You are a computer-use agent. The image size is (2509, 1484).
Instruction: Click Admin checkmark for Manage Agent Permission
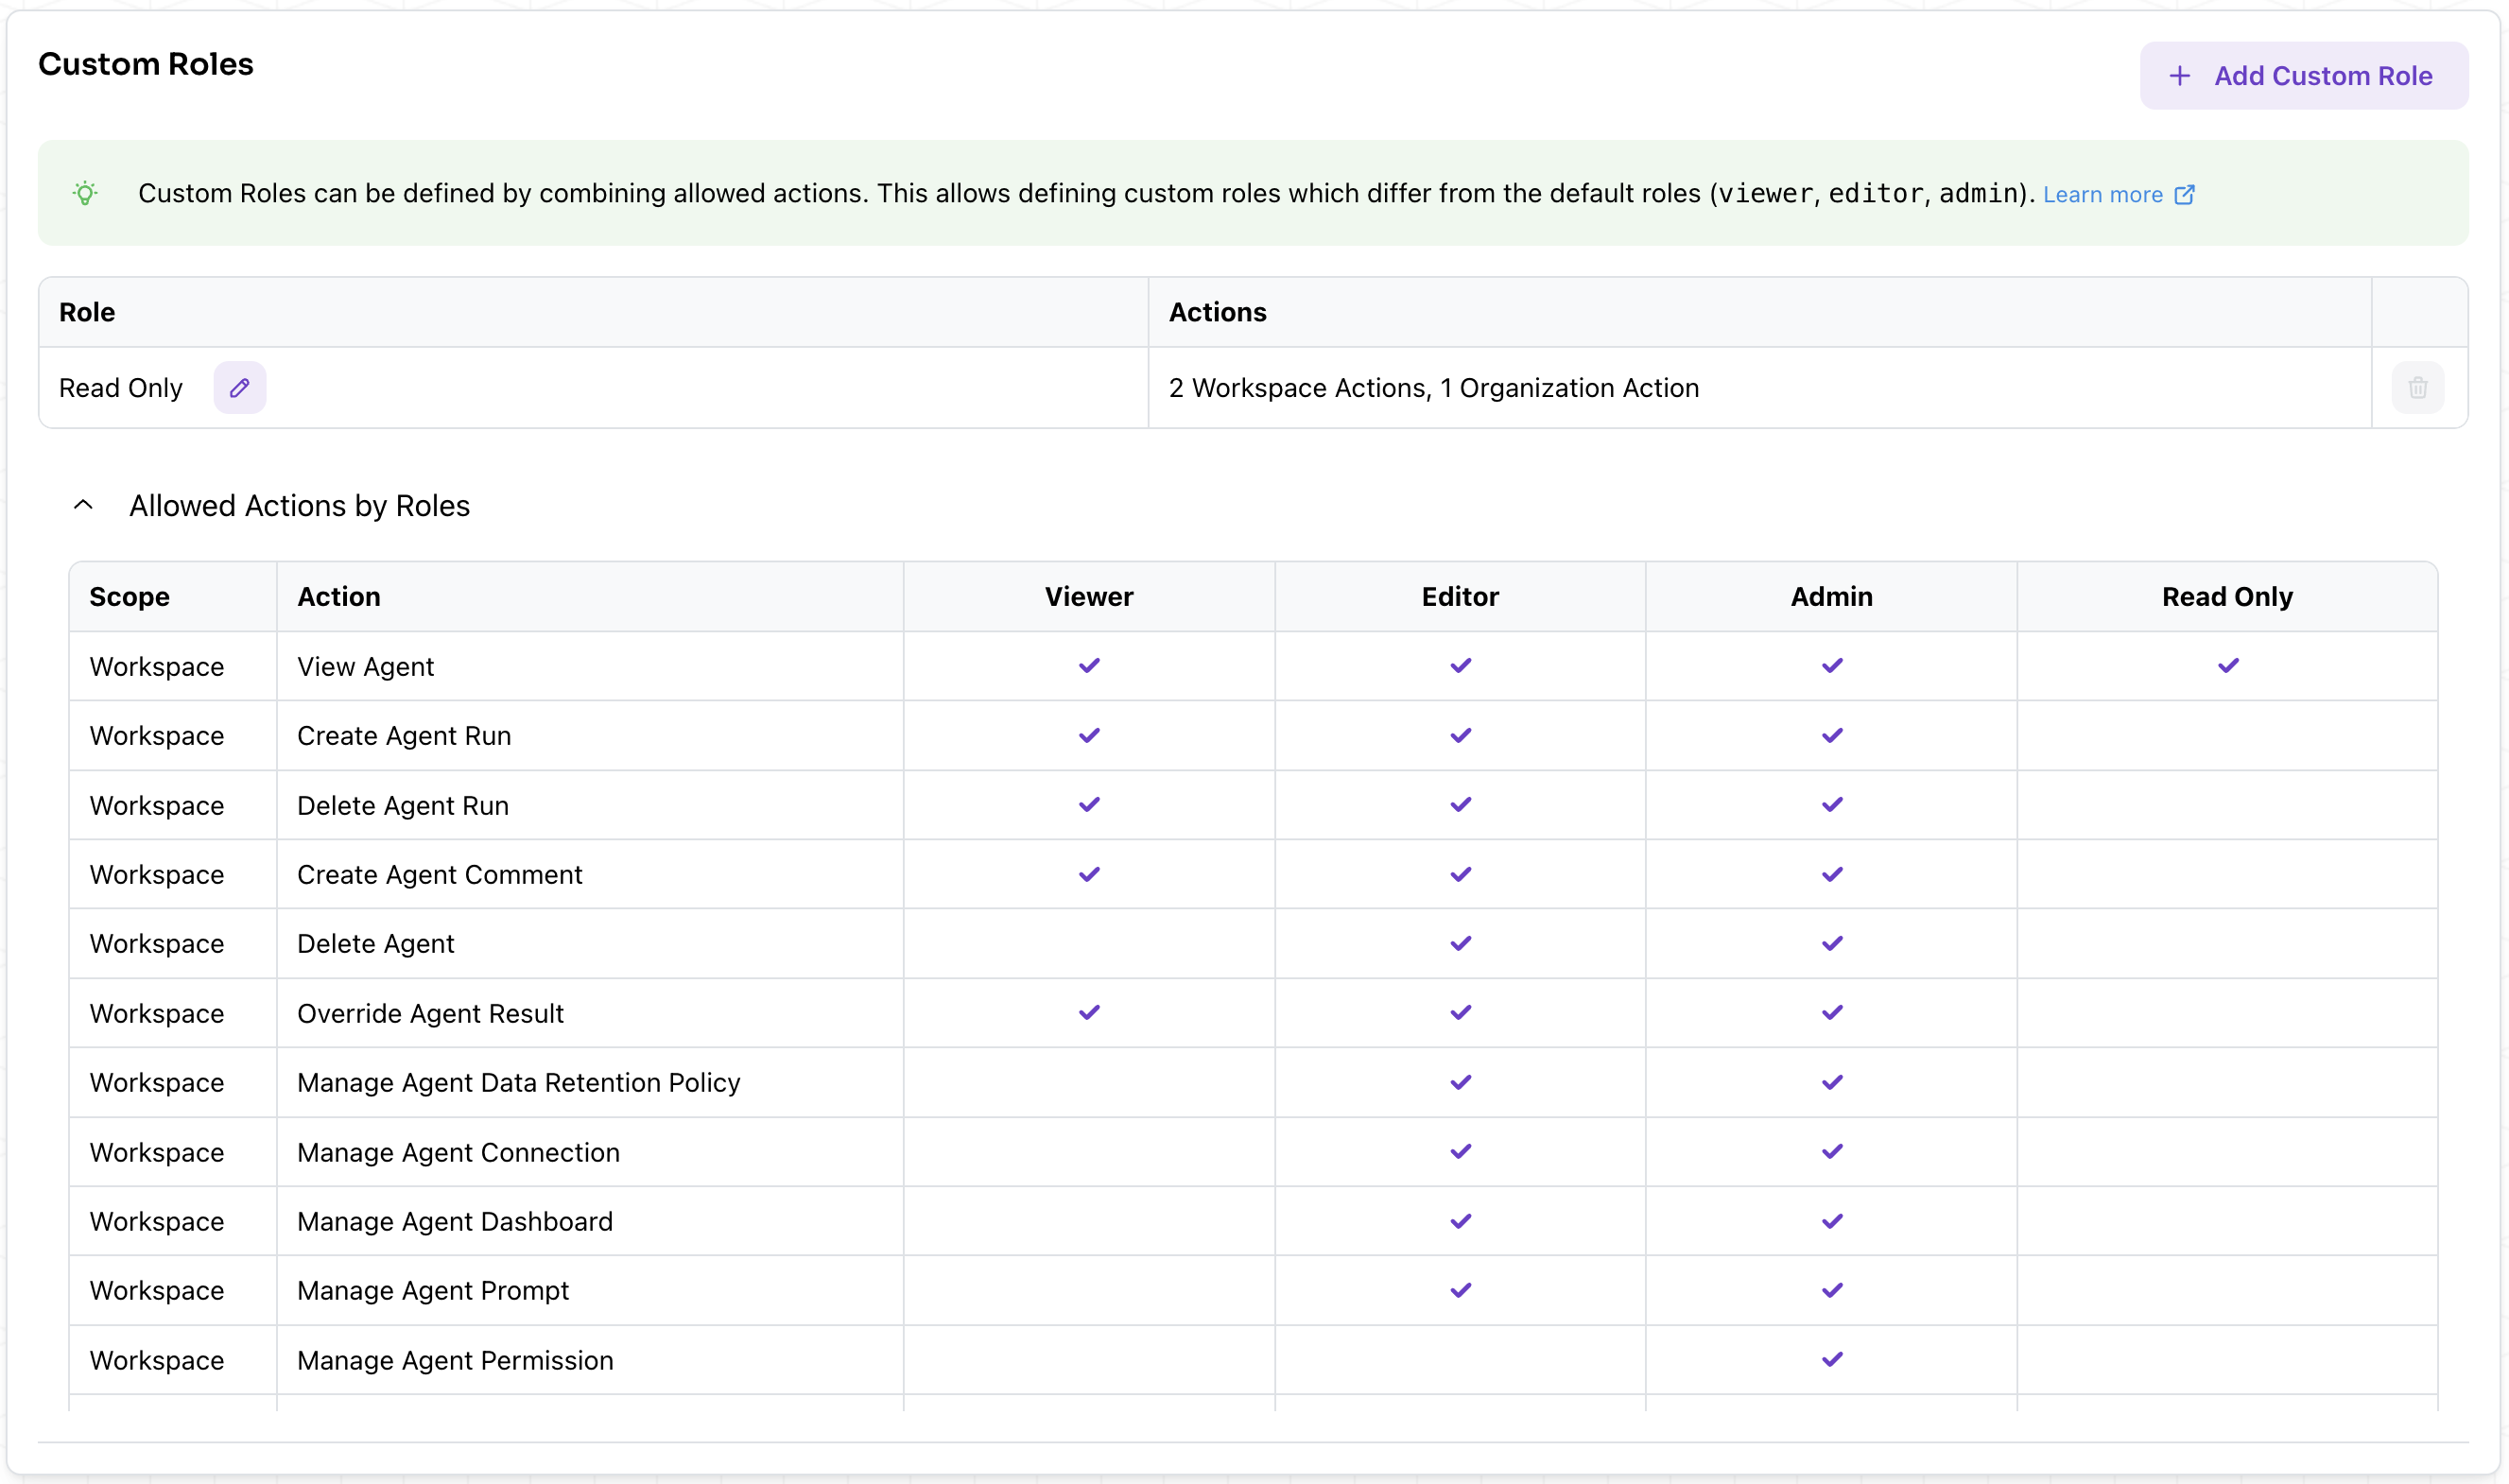(1831, 1360)
